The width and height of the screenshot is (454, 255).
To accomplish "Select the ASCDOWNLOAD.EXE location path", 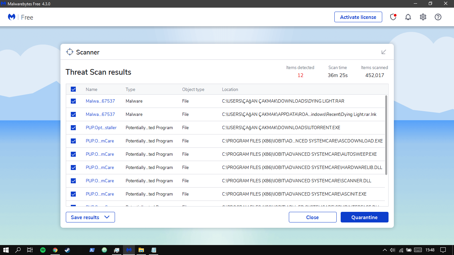I will (302, 141).
